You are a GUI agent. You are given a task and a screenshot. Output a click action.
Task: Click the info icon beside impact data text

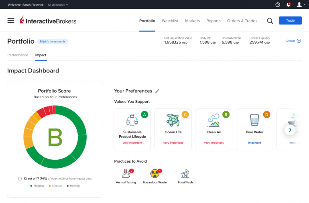click(20, 179)
